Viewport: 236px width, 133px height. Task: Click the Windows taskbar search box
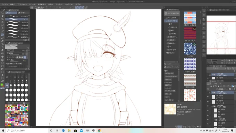pos(27,131)
